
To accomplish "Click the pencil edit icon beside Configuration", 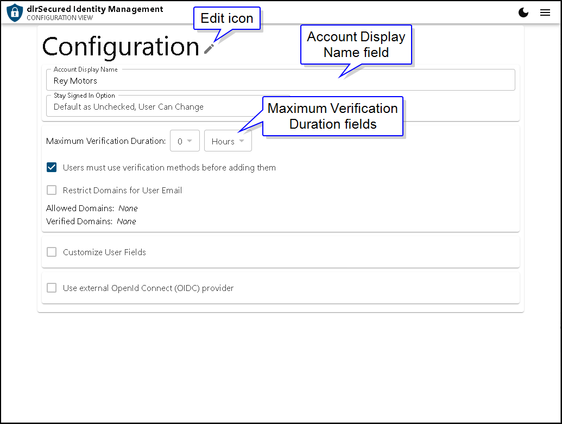I will (x=209, y=49).
